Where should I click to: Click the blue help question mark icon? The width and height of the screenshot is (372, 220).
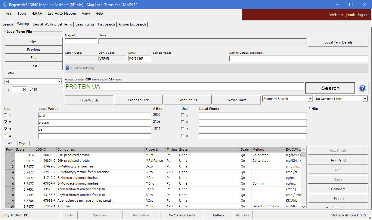362,88
